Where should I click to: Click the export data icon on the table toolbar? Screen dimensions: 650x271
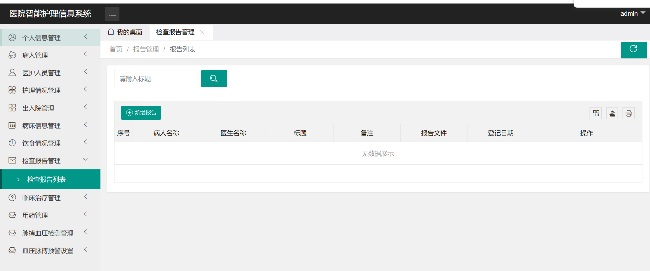click(612, 113)
